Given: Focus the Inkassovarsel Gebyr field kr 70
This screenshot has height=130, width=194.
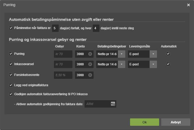Looking at the screenshot, I should click(x=63, y=64).
